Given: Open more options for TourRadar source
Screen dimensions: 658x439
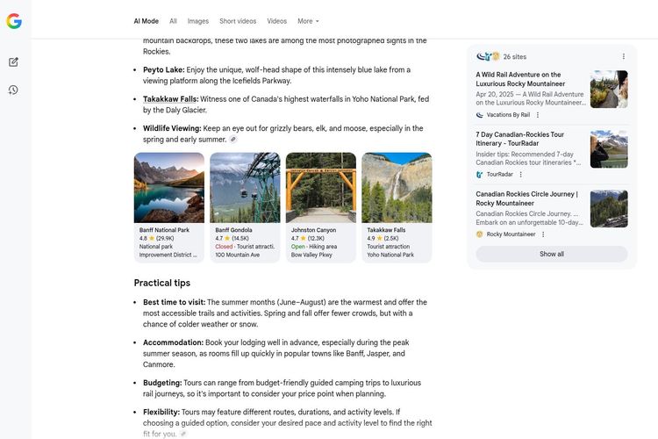Looking at the screenshot, I should [522, 175].
